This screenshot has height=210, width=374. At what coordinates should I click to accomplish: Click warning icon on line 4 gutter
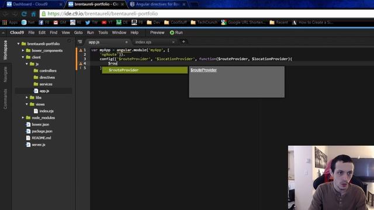point(81,64)
